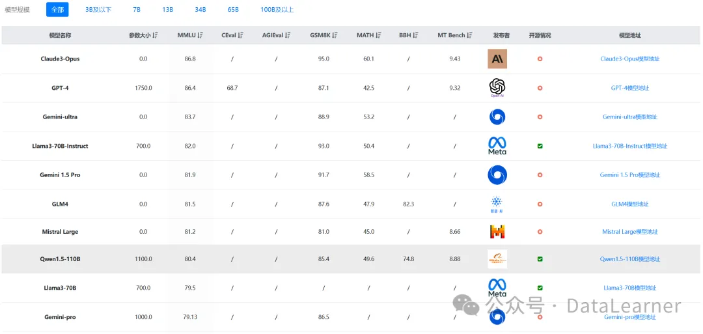Click the Mistral logo in Mistral Large row

pyautogui.click(x=497, y=232)
